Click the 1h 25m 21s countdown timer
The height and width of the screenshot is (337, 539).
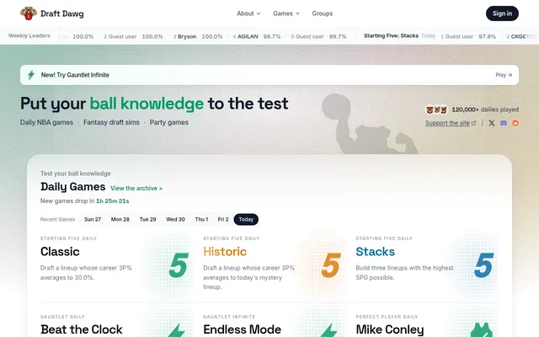[112, 201]
